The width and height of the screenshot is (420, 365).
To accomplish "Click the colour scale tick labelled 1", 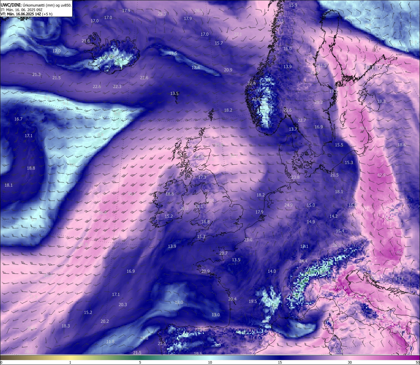I will (70, 362).
